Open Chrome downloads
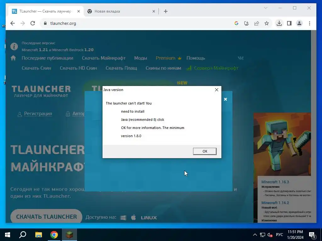The width and height of the screenshot is (322, 241). (x=279, y=23)
